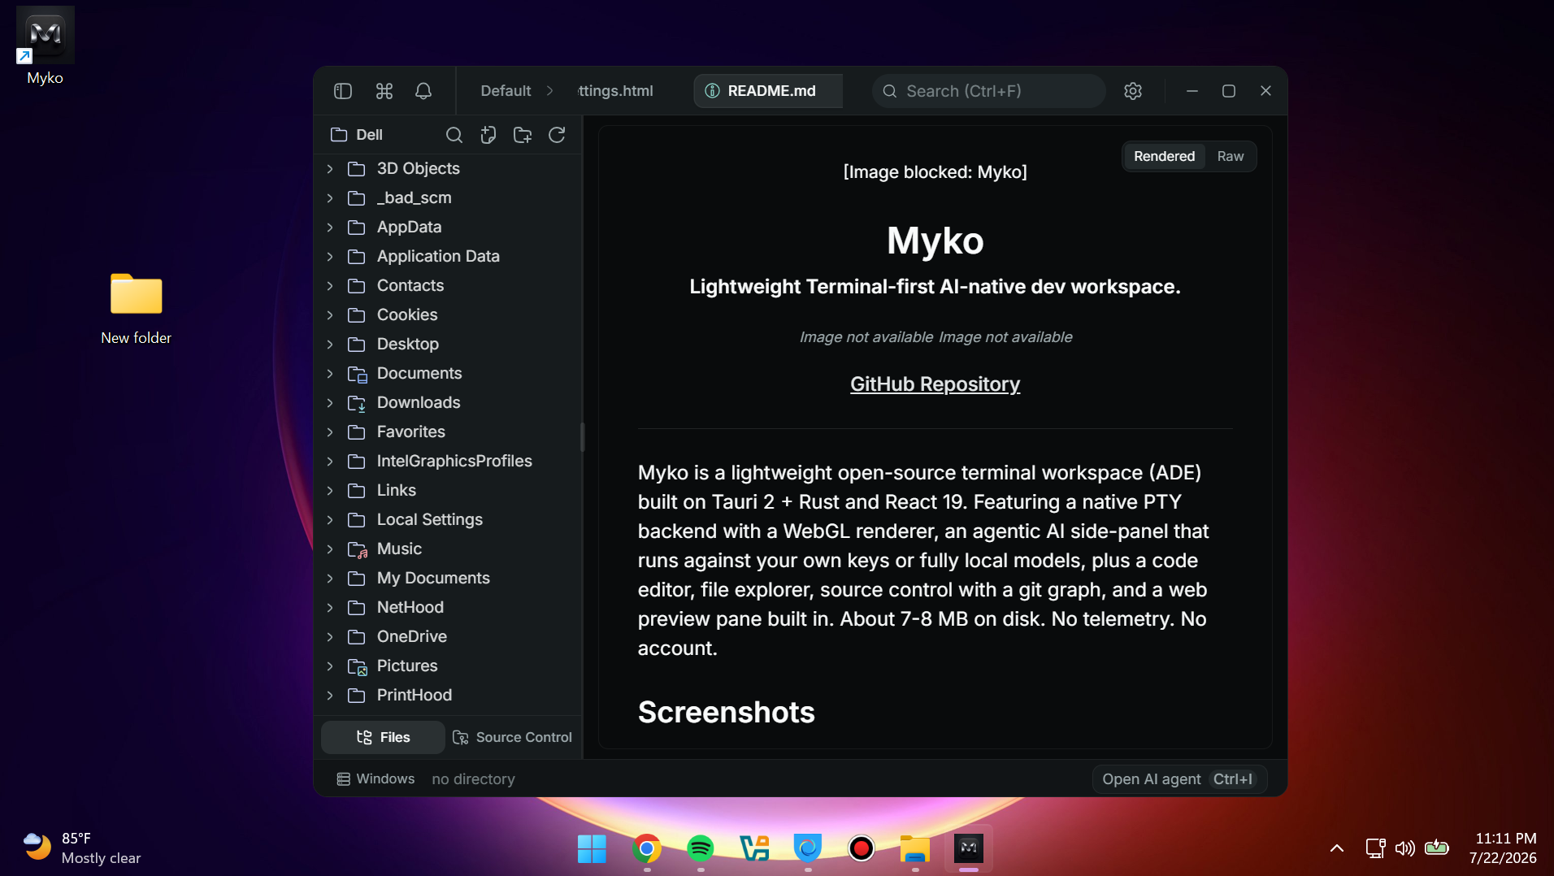Open the GitHub Repository link
Screen dimensions: 1554x876
pos(935,384)
